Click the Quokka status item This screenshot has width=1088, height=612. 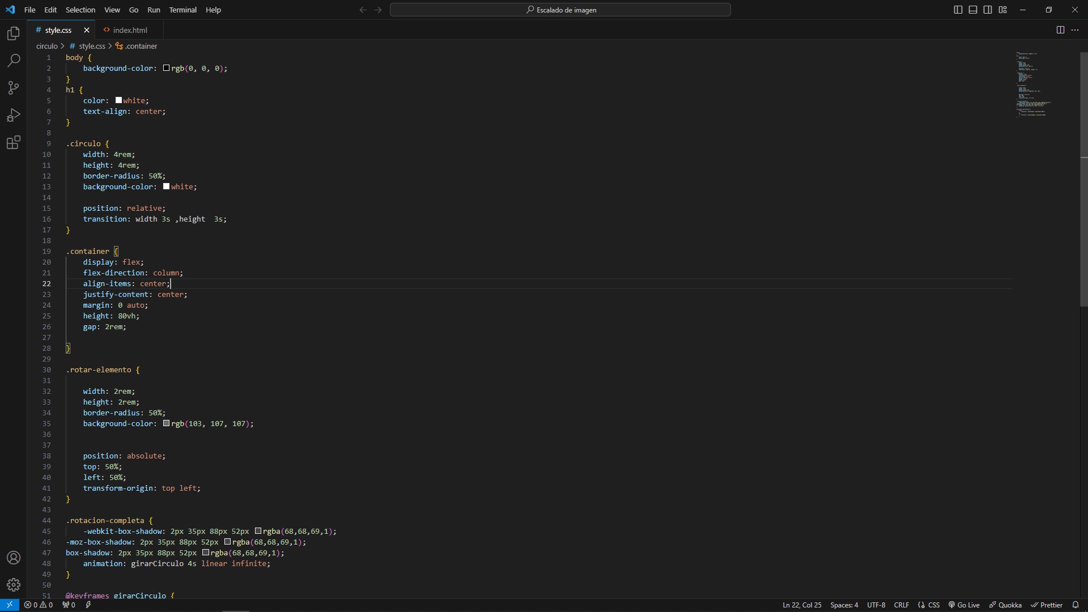click(x=1005, y=605)
